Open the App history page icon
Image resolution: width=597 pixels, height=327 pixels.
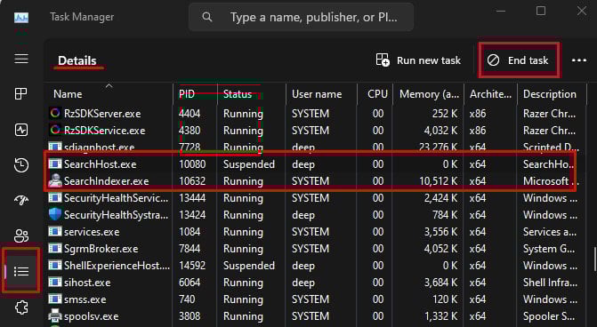pos(21,165)
